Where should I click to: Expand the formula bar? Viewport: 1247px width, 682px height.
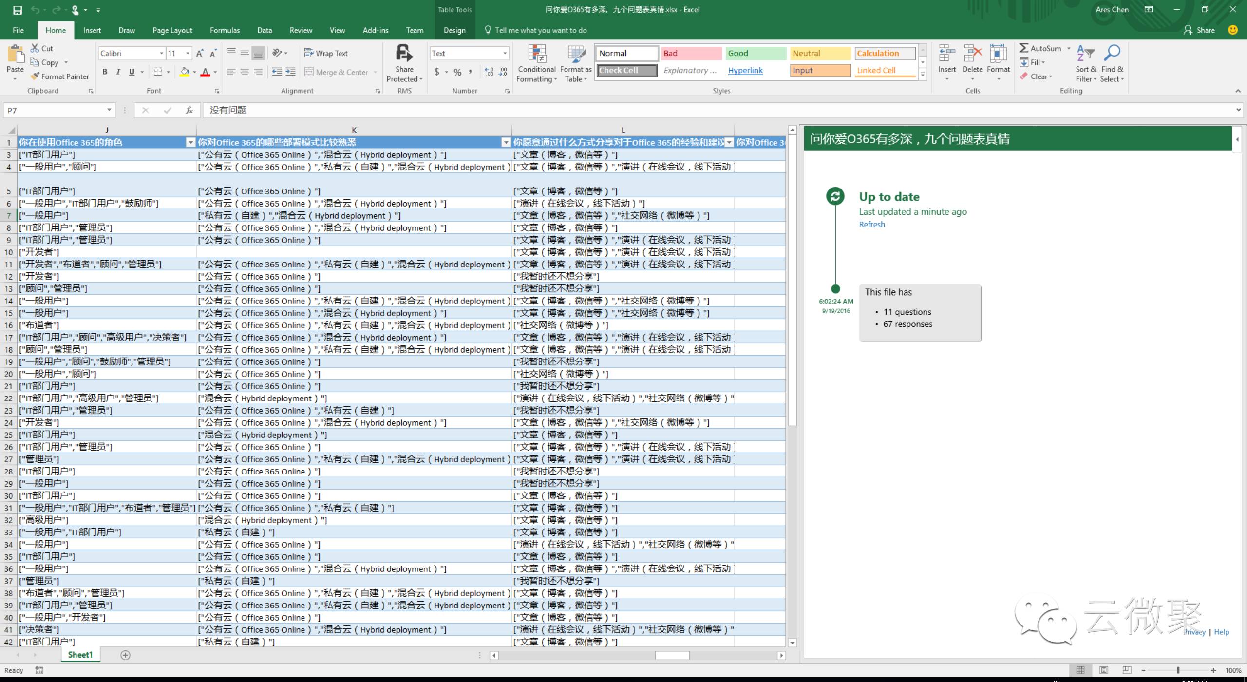1239,110
